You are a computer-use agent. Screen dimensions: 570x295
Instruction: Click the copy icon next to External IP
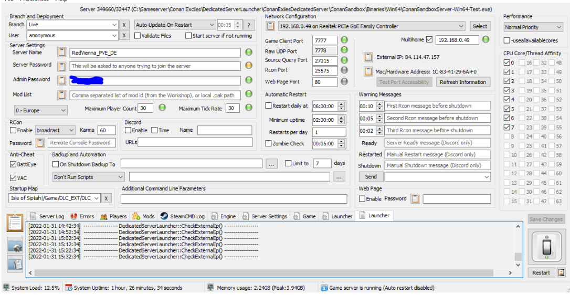coord(368,57)
